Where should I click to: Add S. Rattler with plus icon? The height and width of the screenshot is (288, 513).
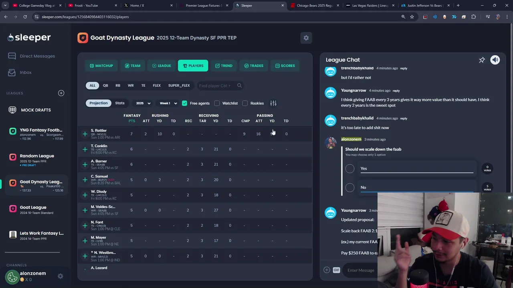click(x=85, y=134)
